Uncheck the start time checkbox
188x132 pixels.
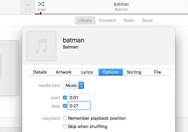(x=65, y=98)
